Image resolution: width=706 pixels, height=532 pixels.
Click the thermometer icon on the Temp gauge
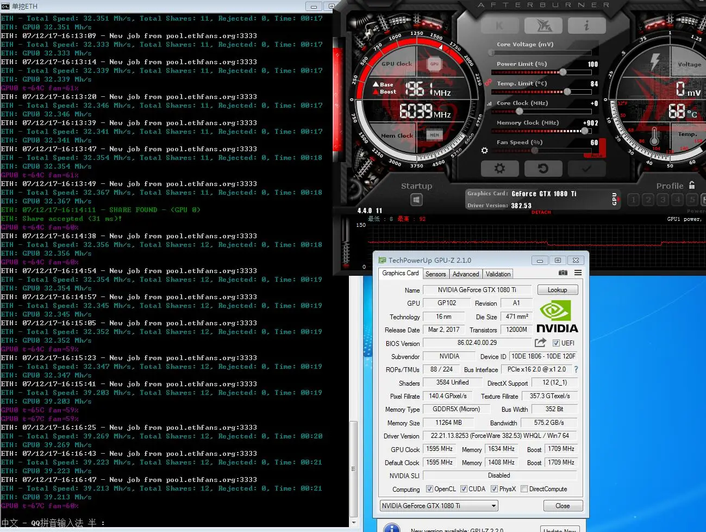[654, 136]
